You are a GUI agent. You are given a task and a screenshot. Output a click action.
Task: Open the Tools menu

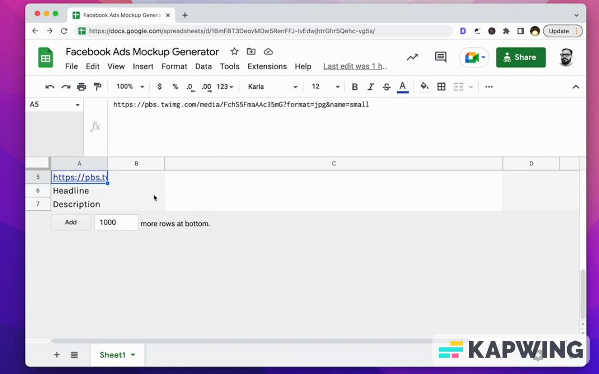click(x=230, y=66)
